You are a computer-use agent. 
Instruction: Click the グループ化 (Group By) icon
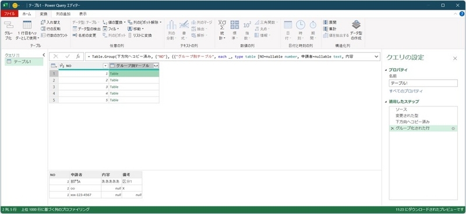pyautogui.click(x=8, y=25)
